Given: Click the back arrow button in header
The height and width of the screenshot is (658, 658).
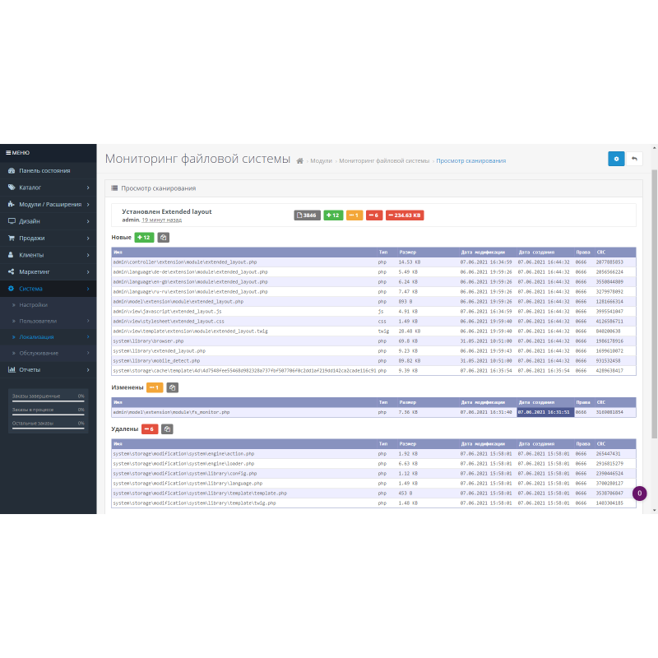Looking at the screenshot, I should click(634, 159).
